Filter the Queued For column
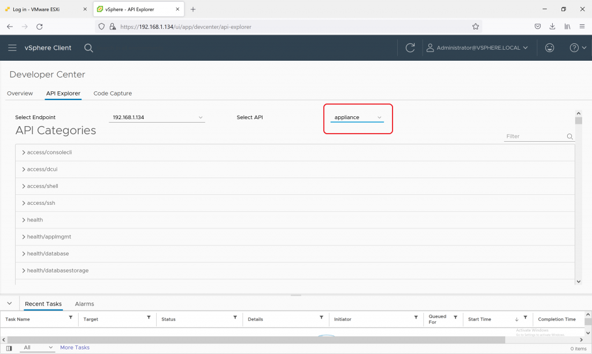Image resolution: width=592 pixels, height=354 pixels. 456,318
